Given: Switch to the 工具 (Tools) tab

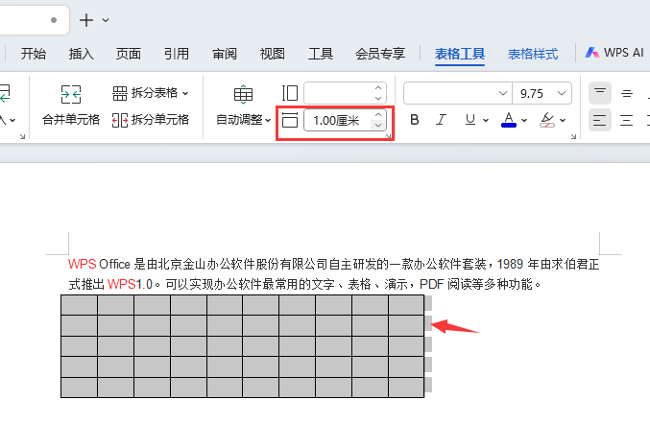Looking at the screenshot, I should (x=321, y=54).
